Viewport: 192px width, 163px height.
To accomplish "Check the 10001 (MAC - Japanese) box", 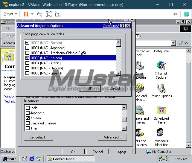I will coord(27,48).
